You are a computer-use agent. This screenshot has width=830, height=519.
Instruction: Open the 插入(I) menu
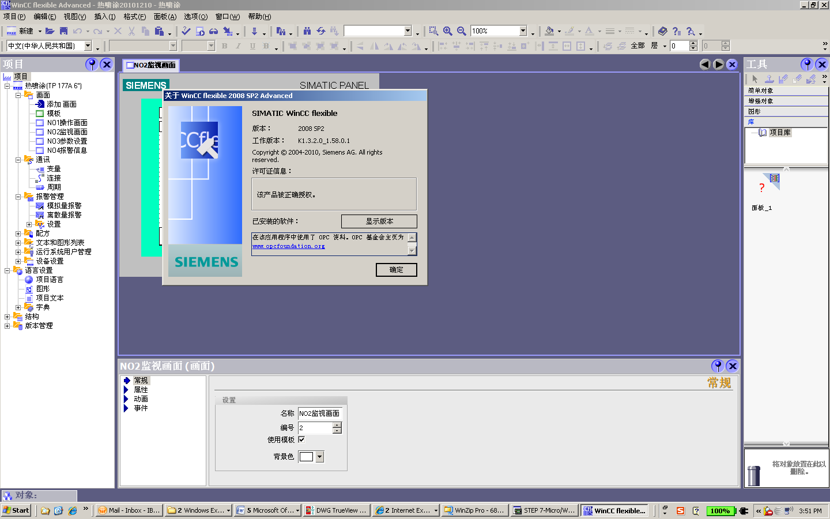[105, 17]
